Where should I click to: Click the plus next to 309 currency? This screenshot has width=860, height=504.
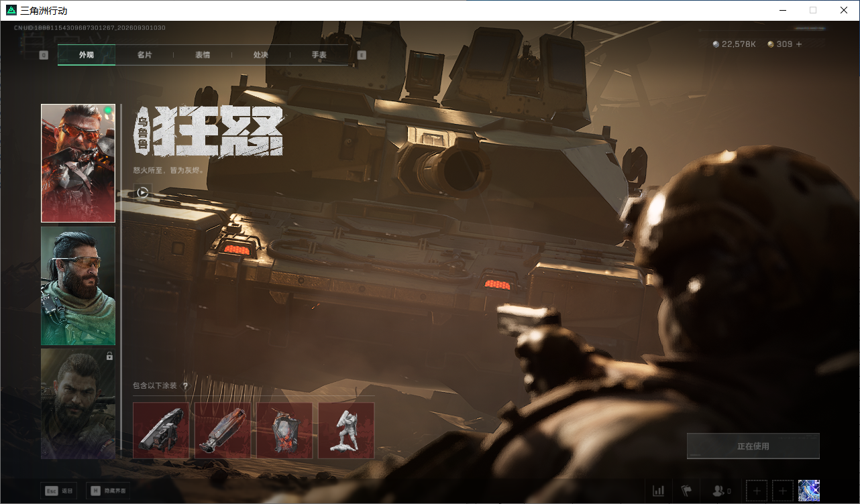click(798, 44)
